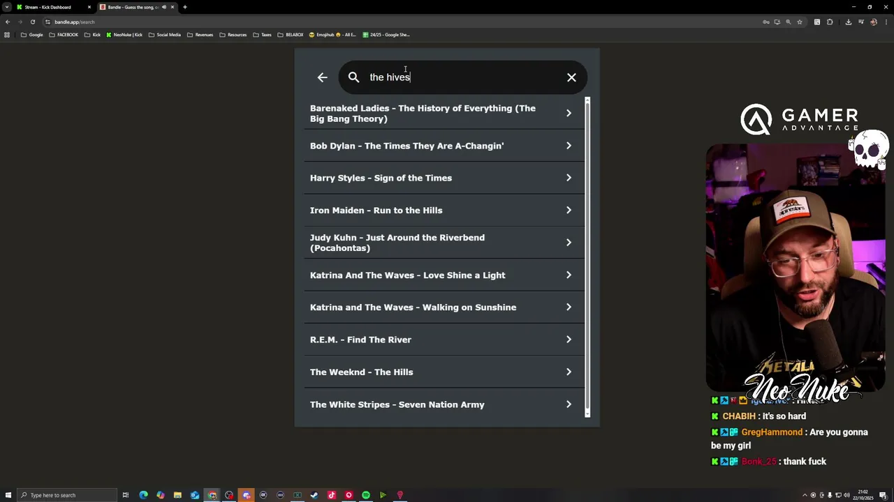Open TikTok from the taskbar

click(x=332, y=495)
